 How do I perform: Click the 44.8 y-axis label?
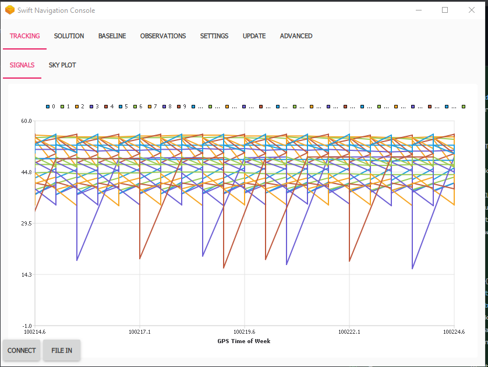click(26, 172)
